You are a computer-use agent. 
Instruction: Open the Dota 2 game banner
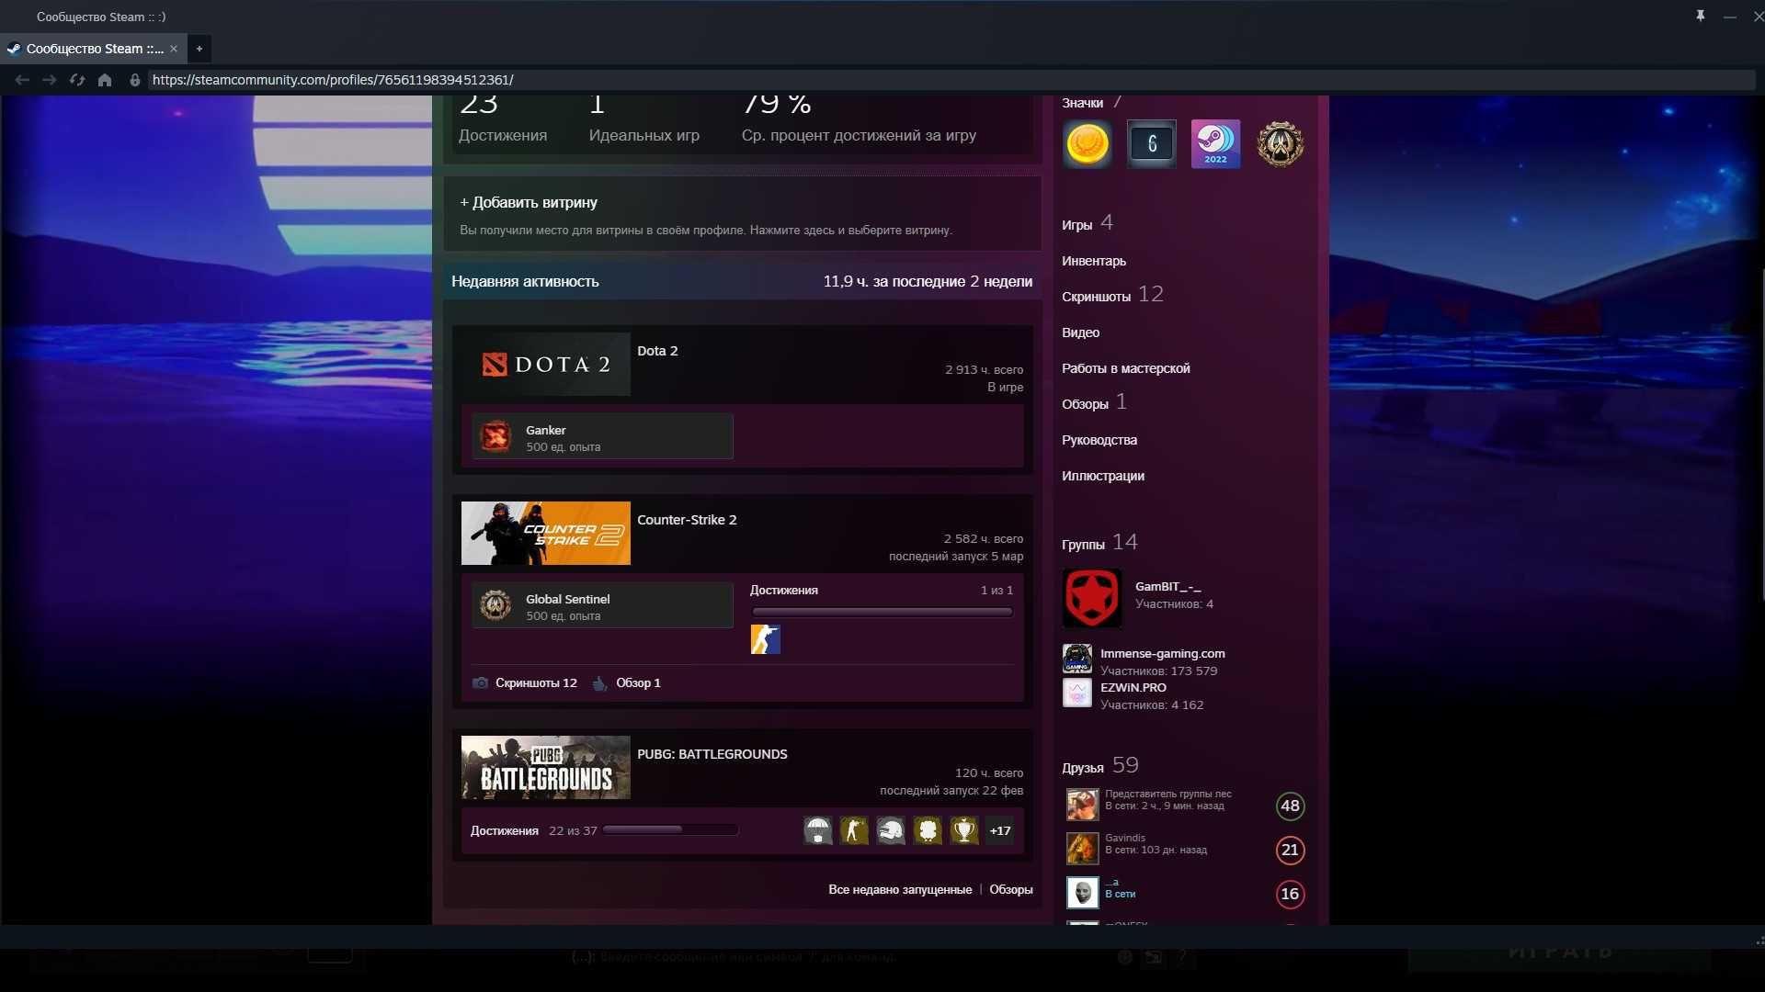tap(546, 364)
